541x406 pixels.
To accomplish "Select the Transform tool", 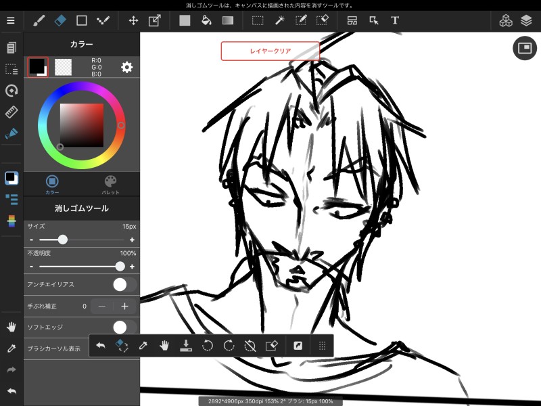I will pos(155,21).
